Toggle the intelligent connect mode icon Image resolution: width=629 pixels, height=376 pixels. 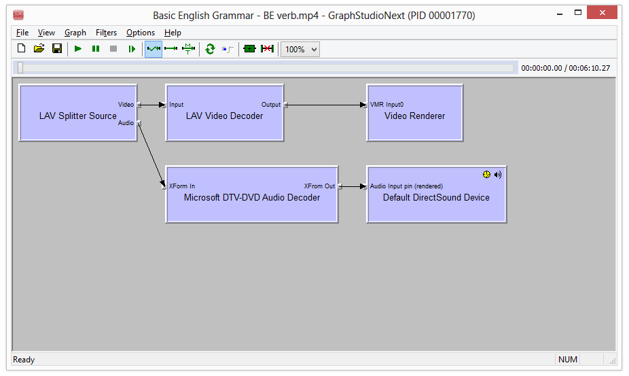pyautogui.click(x=154, y=49)
